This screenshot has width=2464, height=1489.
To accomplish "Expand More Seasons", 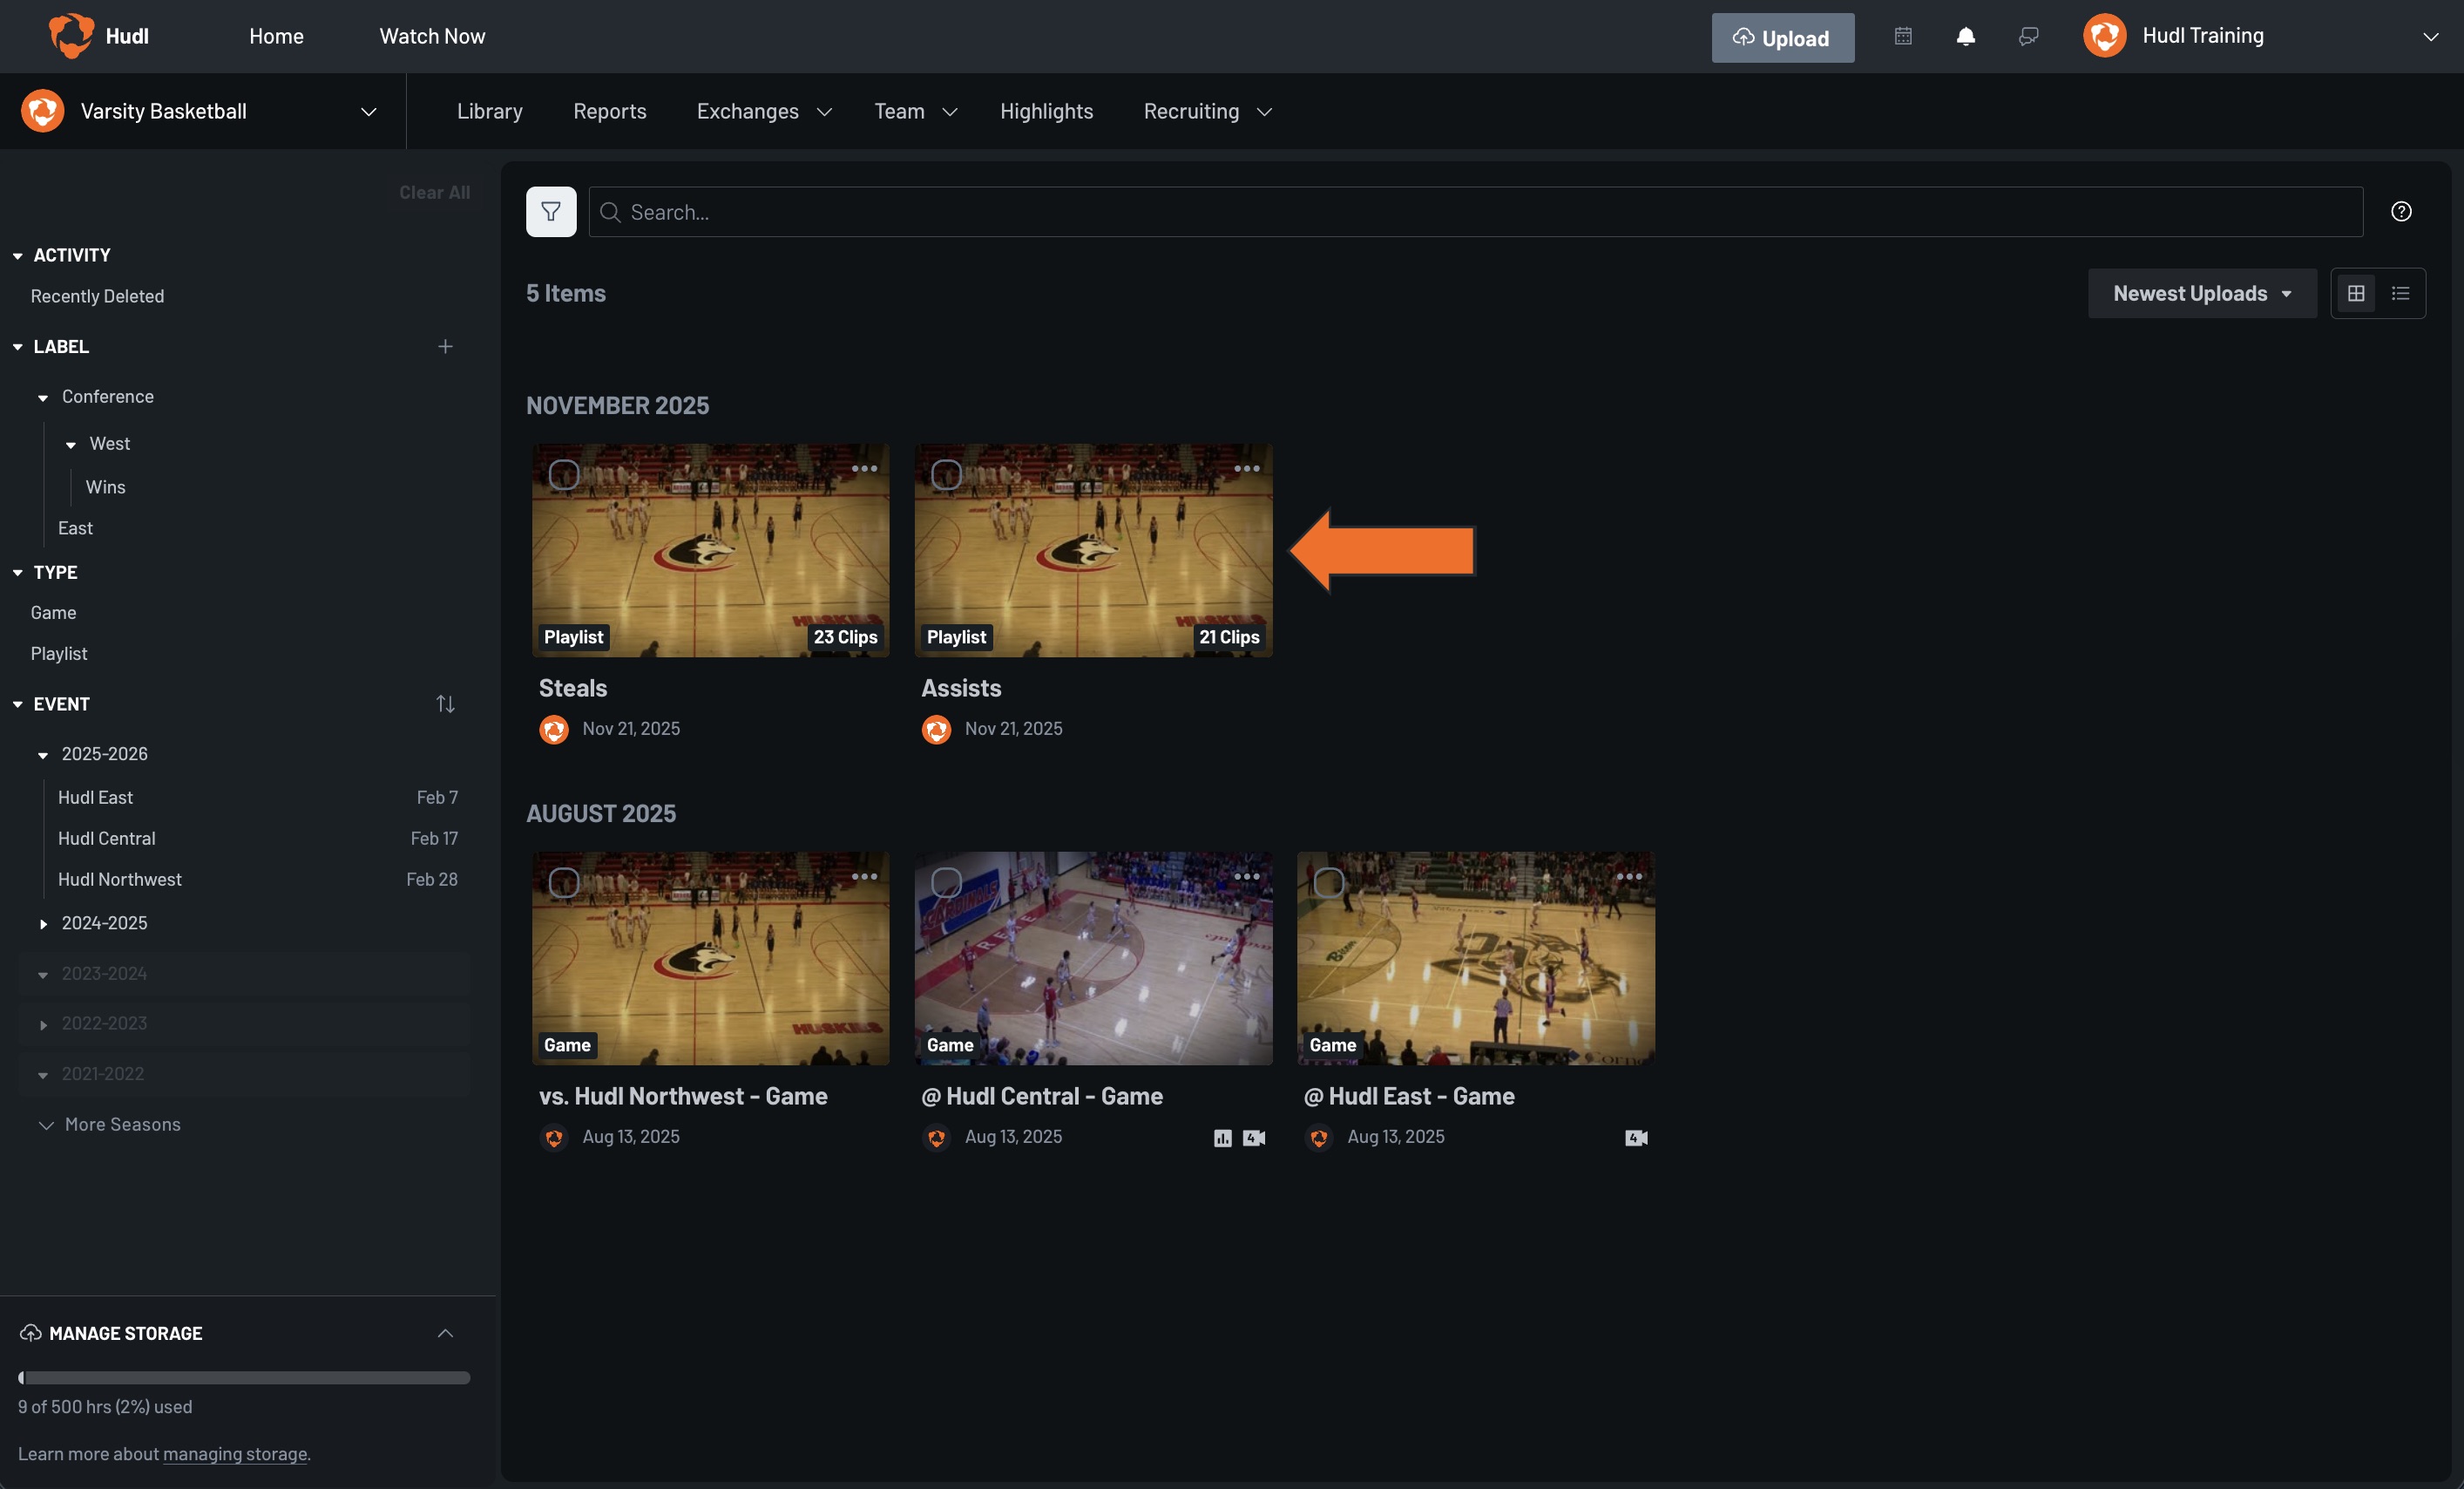I will [110, 1125].
